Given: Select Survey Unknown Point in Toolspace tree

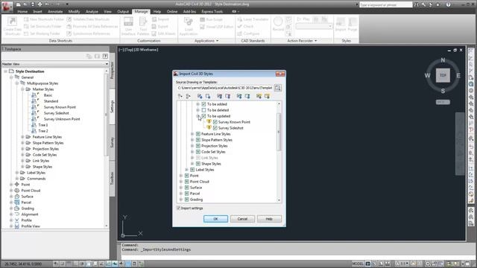Looking at the screenshot, I should pyautogui.click(x=62, y=119).
